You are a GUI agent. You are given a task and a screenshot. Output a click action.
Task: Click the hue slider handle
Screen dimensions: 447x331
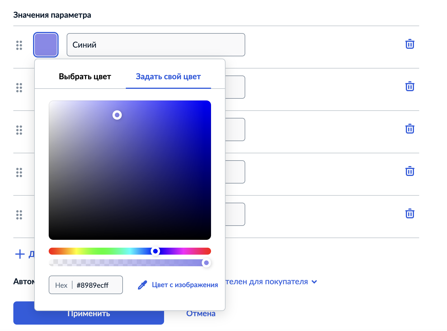(x=155, y=251)
